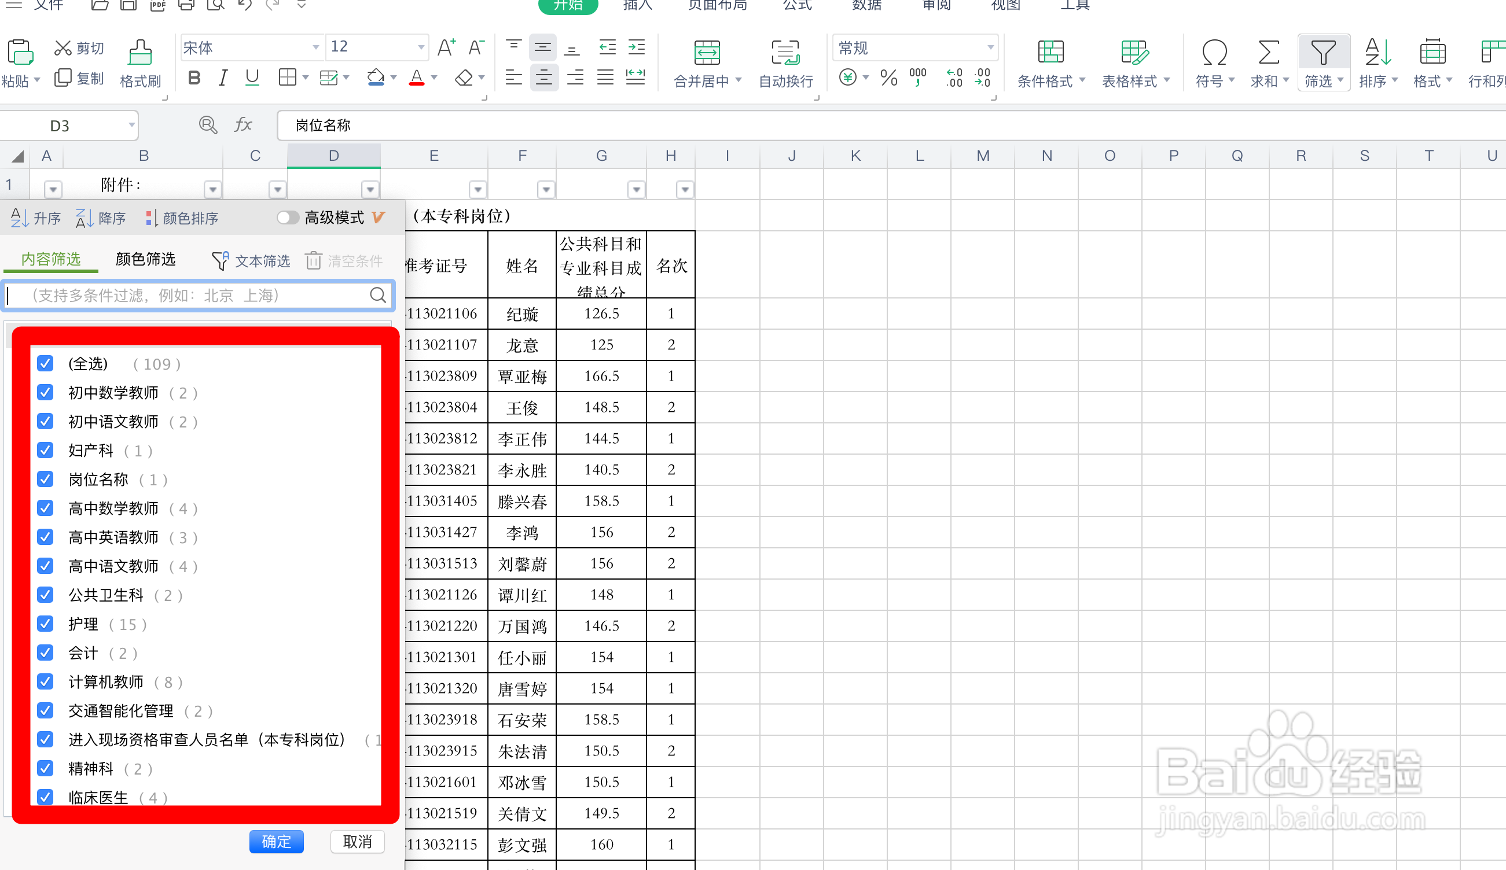Click the filter search input field

[x=199, y=295]
